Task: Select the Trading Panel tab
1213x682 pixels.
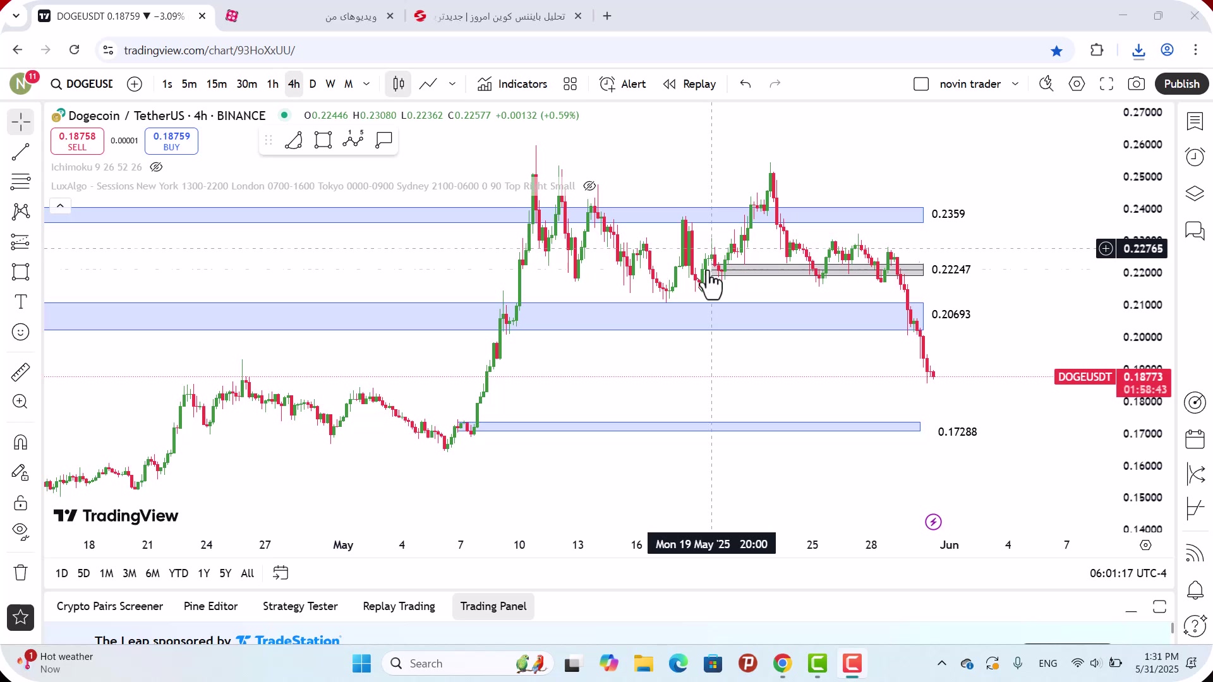Action: 493,606
